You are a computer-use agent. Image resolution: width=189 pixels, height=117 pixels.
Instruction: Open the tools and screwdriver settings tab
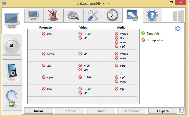coord(93,16)
